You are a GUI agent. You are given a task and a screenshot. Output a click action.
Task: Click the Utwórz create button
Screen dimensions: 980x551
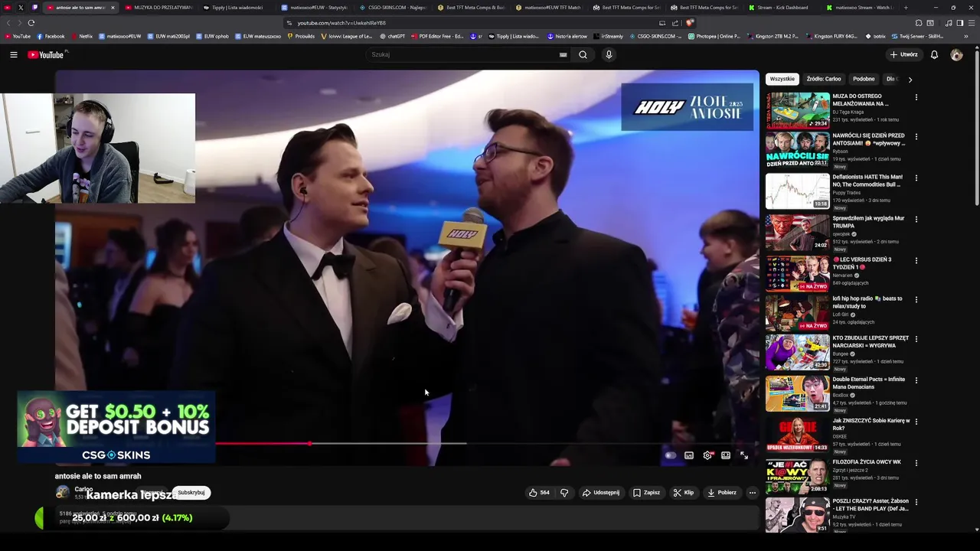tap(903, 54)
